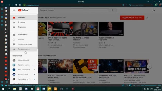Toggle the side panel visibility
Screen dimensions: 162x91
click(x=2, y=85)
